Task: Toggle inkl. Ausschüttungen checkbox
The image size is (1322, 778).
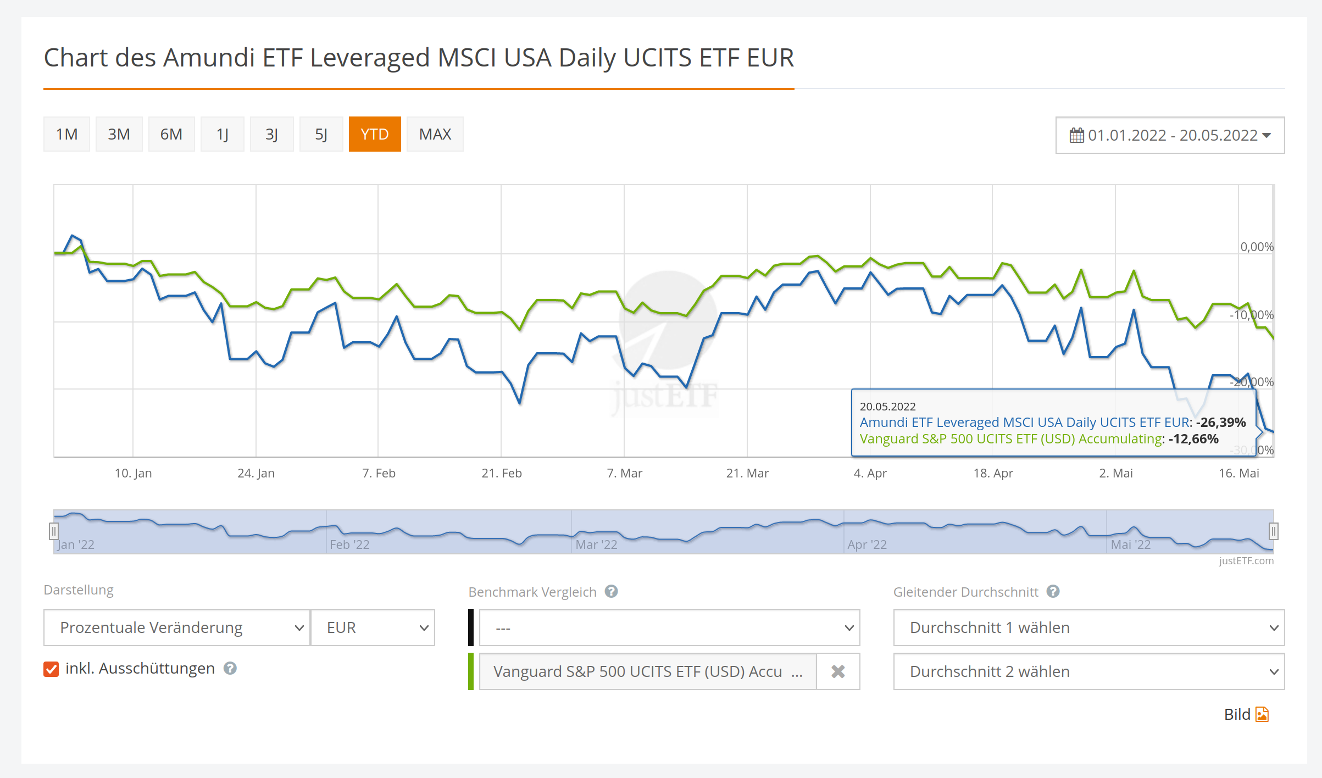Action: [x=51, y=669]
